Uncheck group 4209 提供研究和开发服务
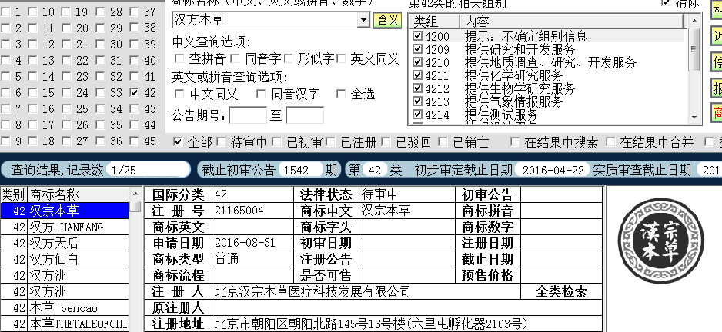This screenshot has width=722, height=332. pos(417,48)
